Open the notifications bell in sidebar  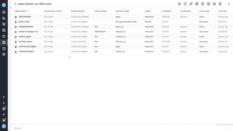[4, 120]
